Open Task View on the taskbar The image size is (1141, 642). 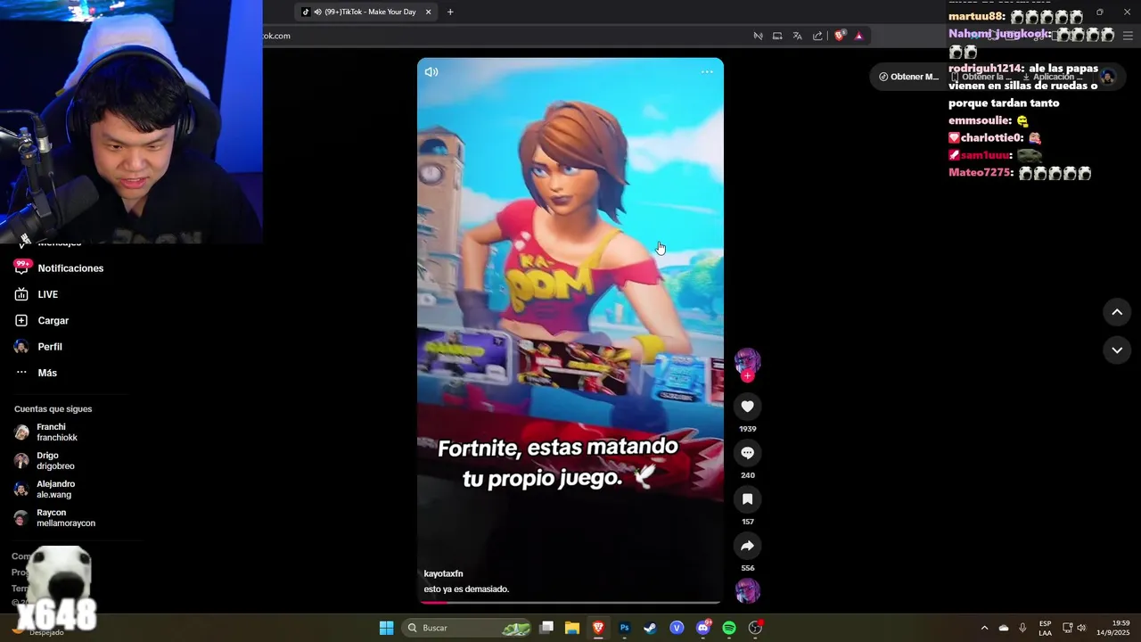547,628
